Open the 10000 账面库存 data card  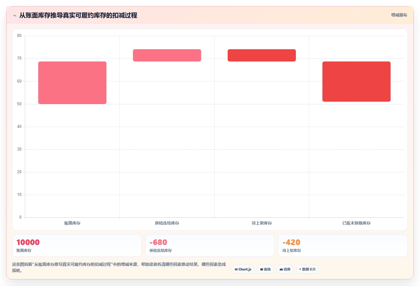click(77, 245)
